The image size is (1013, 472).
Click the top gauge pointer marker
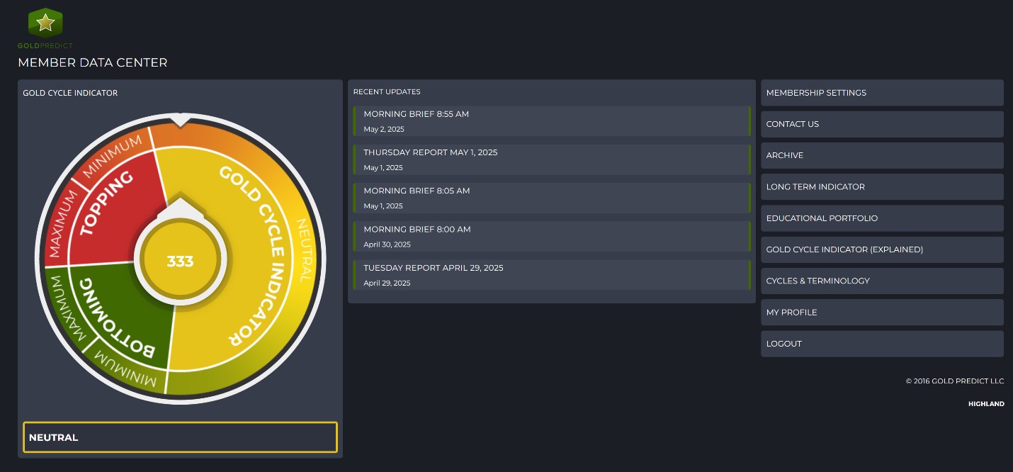point(181,120)
